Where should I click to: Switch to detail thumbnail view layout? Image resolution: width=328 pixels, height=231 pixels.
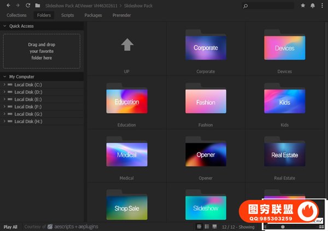click(214, 226)
